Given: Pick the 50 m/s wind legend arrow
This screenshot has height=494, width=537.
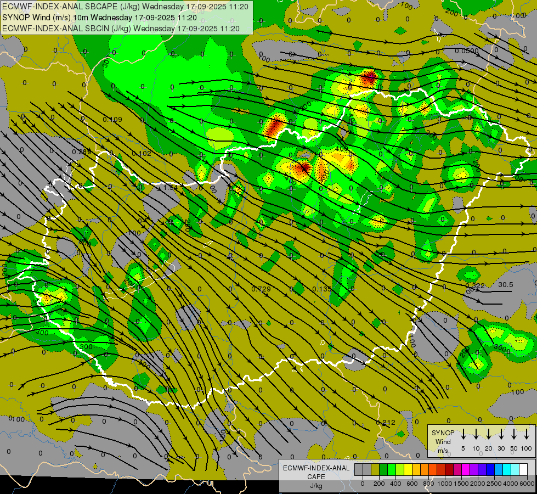Looking at the screenshot, I should (x=514, y=434).
